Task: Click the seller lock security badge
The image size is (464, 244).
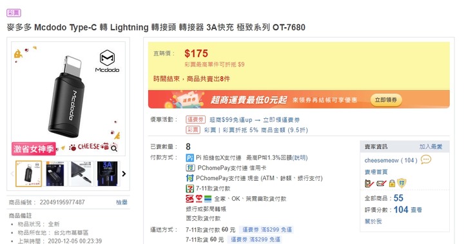Action: (x=392, y=183)
